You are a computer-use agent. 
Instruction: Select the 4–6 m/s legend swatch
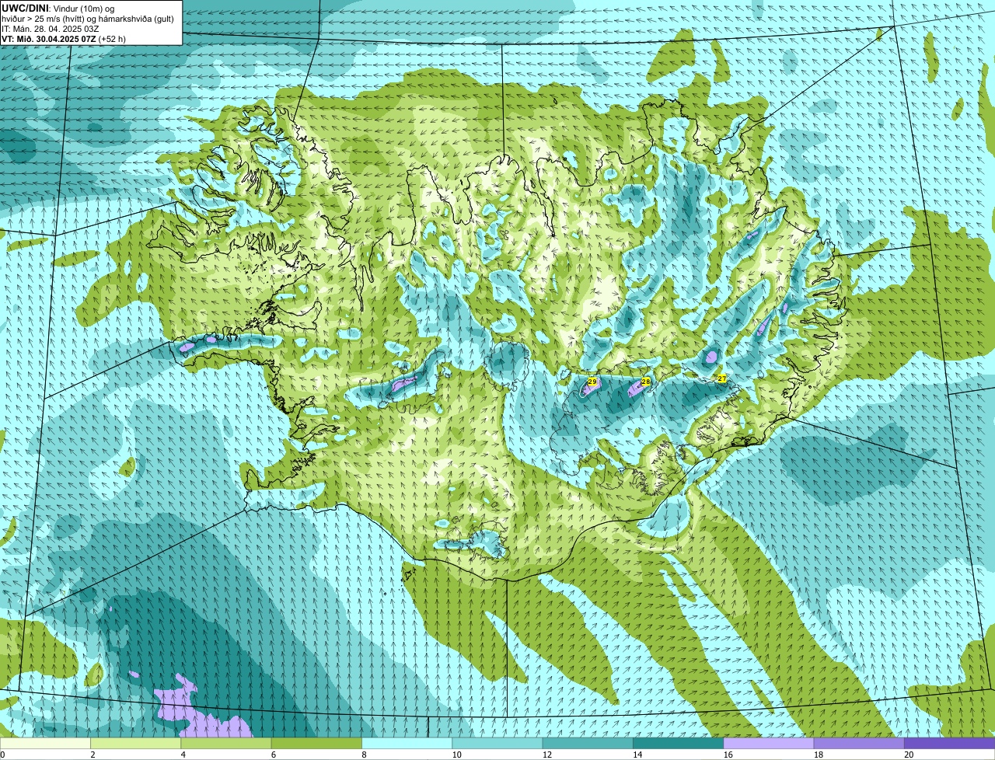tap(226, 743)
